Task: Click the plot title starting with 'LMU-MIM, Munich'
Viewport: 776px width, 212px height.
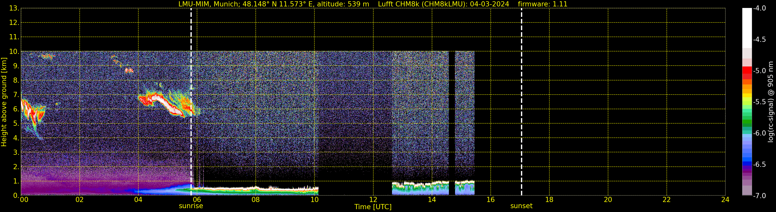Action: (x=373, y=4)
